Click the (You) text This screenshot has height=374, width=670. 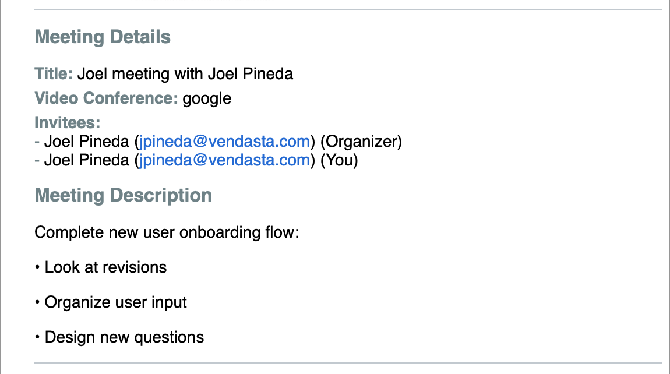(x=339, y=160)
